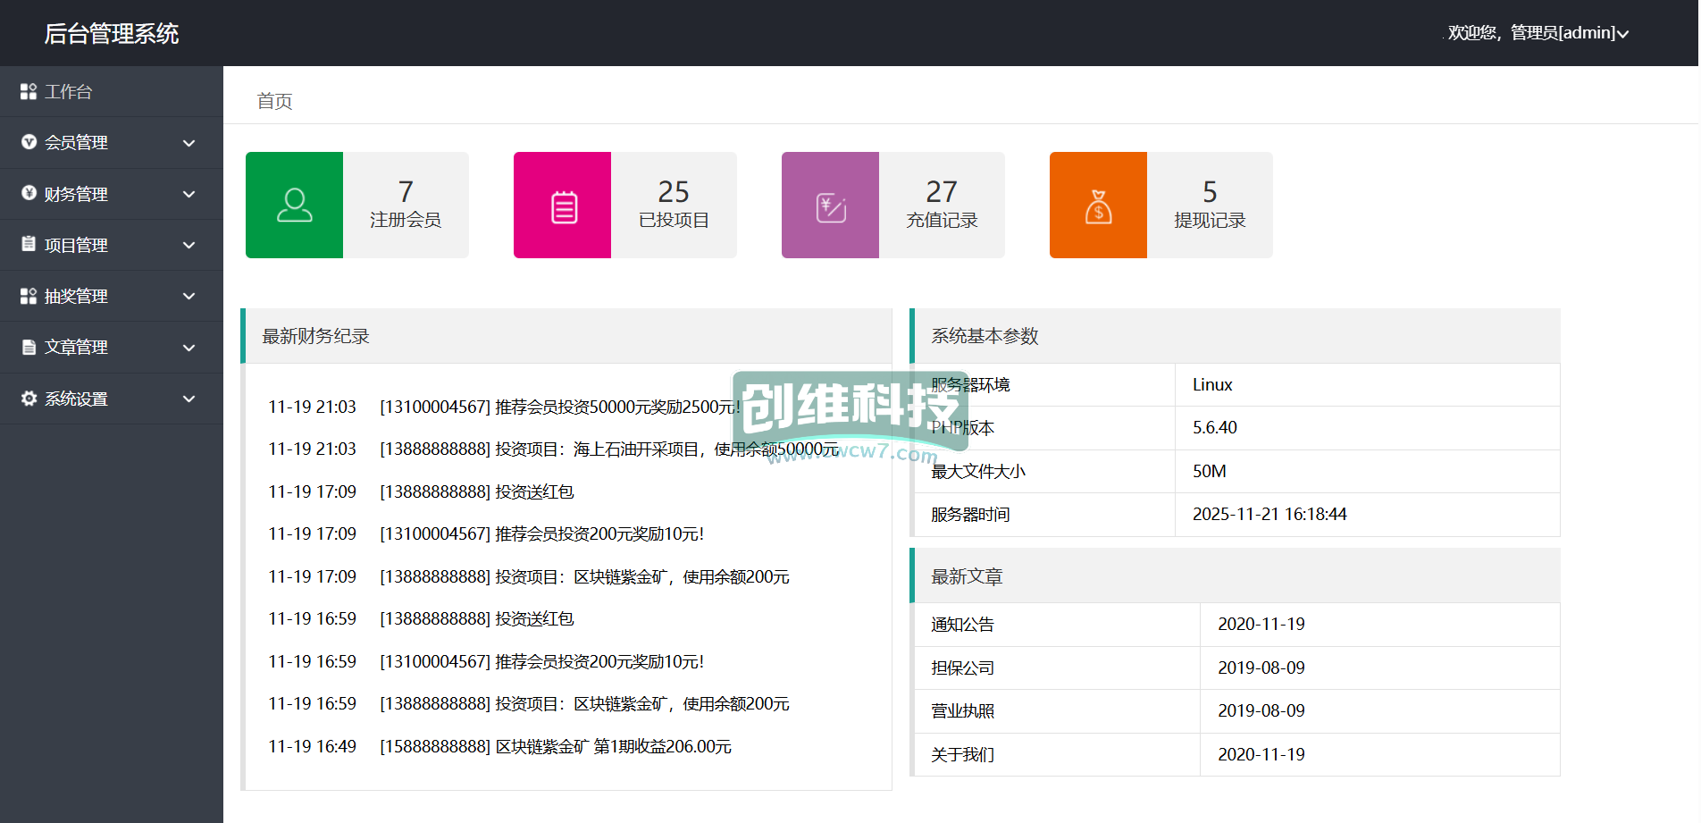The height and width of the screenshot is (823, 1701).
Task: Expand the 会员管理 chevron arrow
Action: pyautogui.click(x=189, y=143)
